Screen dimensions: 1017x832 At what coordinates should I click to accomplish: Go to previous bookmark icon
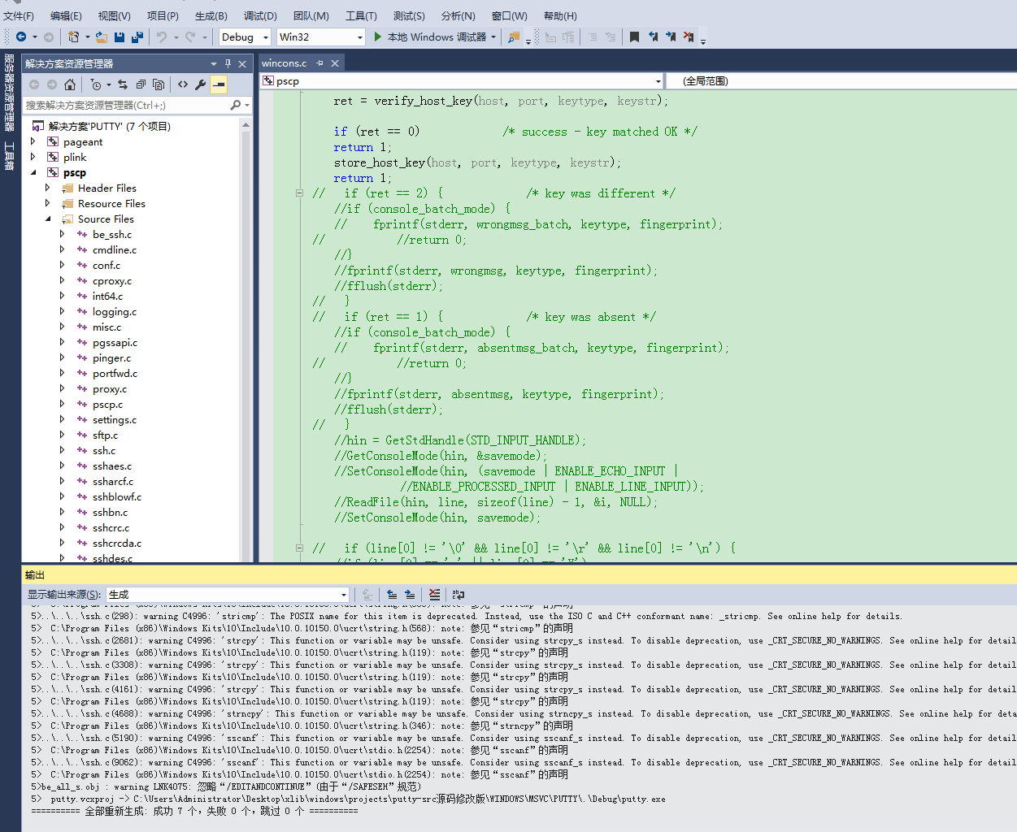pos(653,37)
